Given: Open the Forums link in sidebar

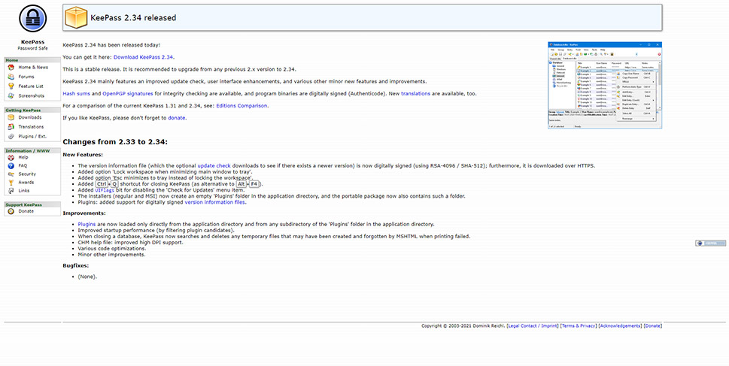Looking at the screenshot, I should 26,77.
